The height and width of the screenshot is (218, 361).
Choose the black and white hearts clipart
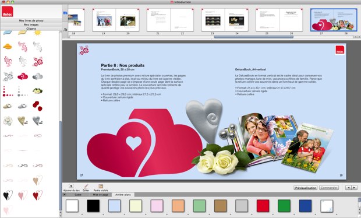8,195
